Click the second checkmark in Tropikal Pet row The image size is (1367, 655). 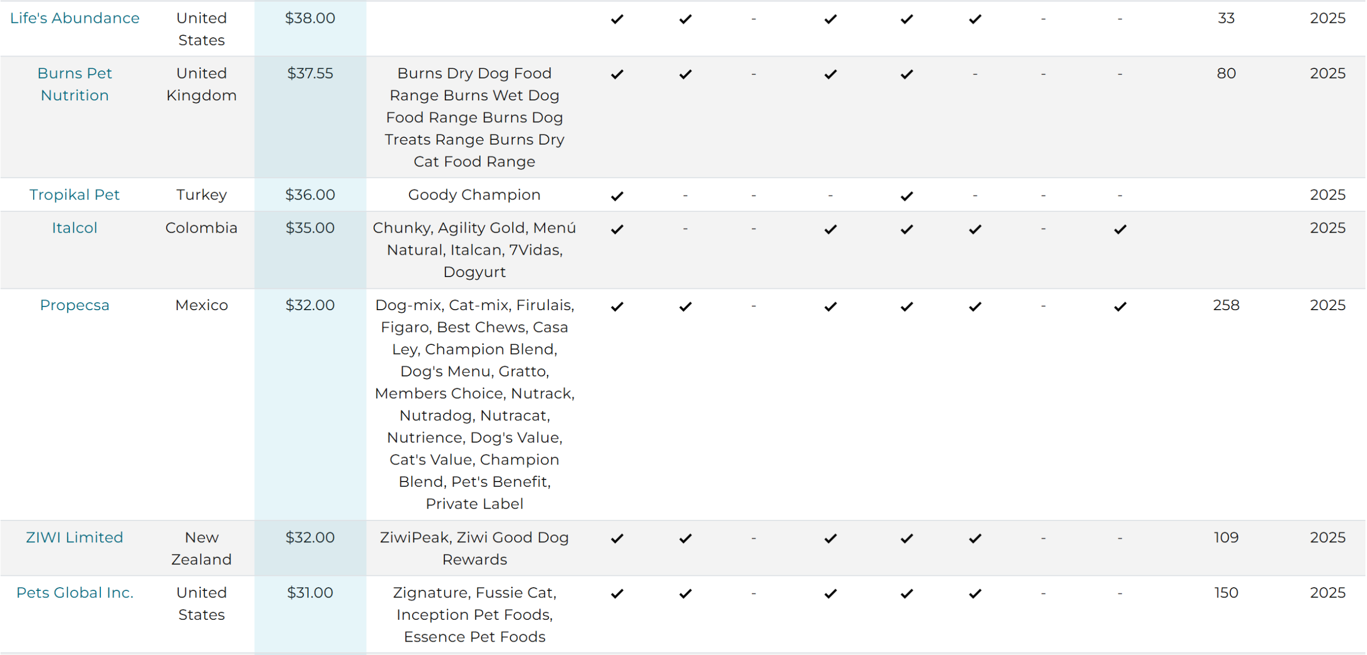click(907, 196)
